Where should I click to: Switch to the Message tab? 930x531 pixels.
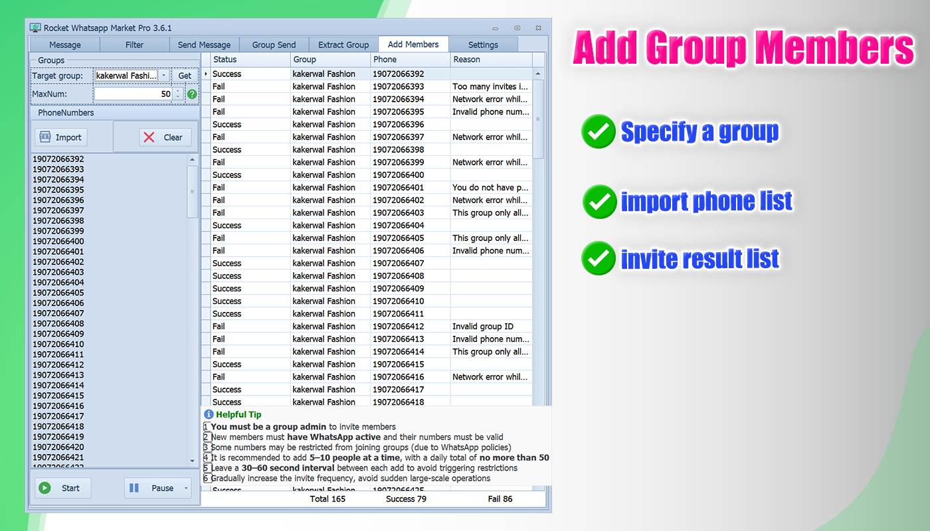[65, 44]
